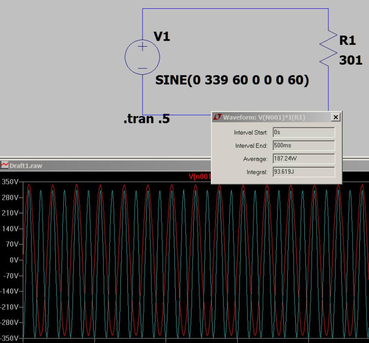Click the 350V axis label
Image resolution: width=369 pixels, height=343 pixels.
point(10,181)
